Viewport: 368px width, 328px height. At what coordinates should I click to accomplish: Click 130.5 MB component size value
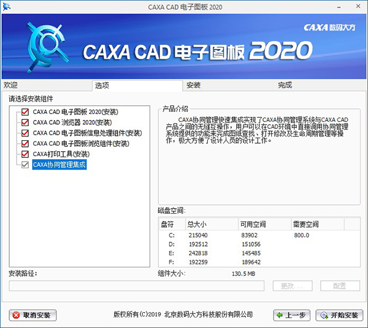click(243, 274)
